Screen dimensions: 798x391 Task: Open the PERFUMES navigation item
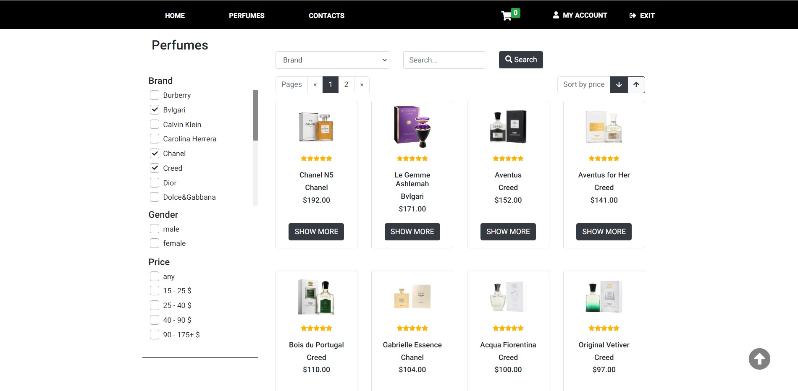[x=247, y=16]
